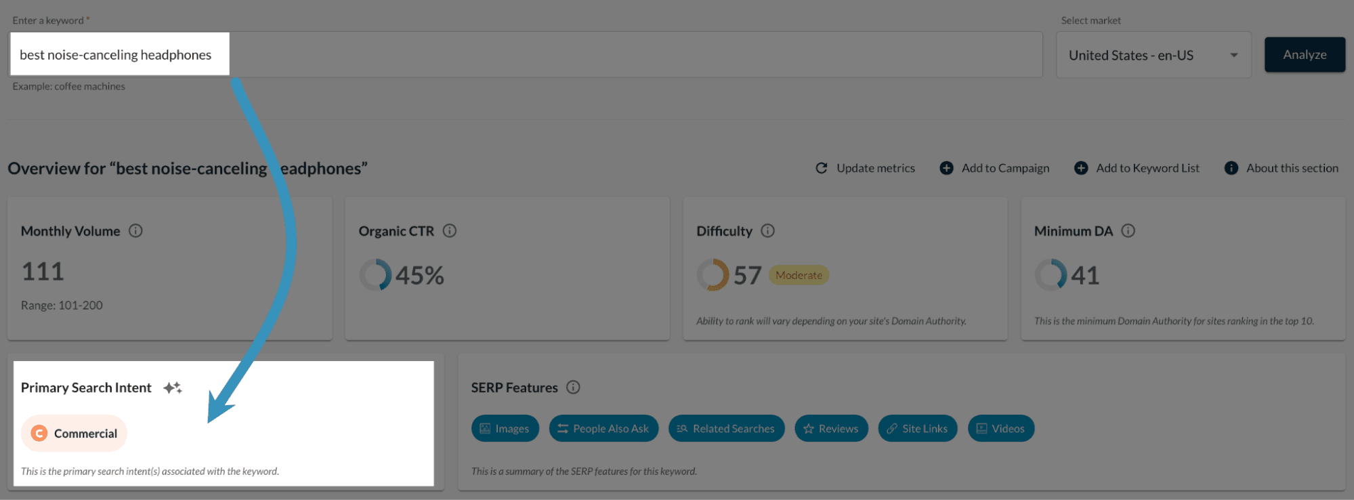
Task: Click the SERP Features info icon
Action: (573, 388)
